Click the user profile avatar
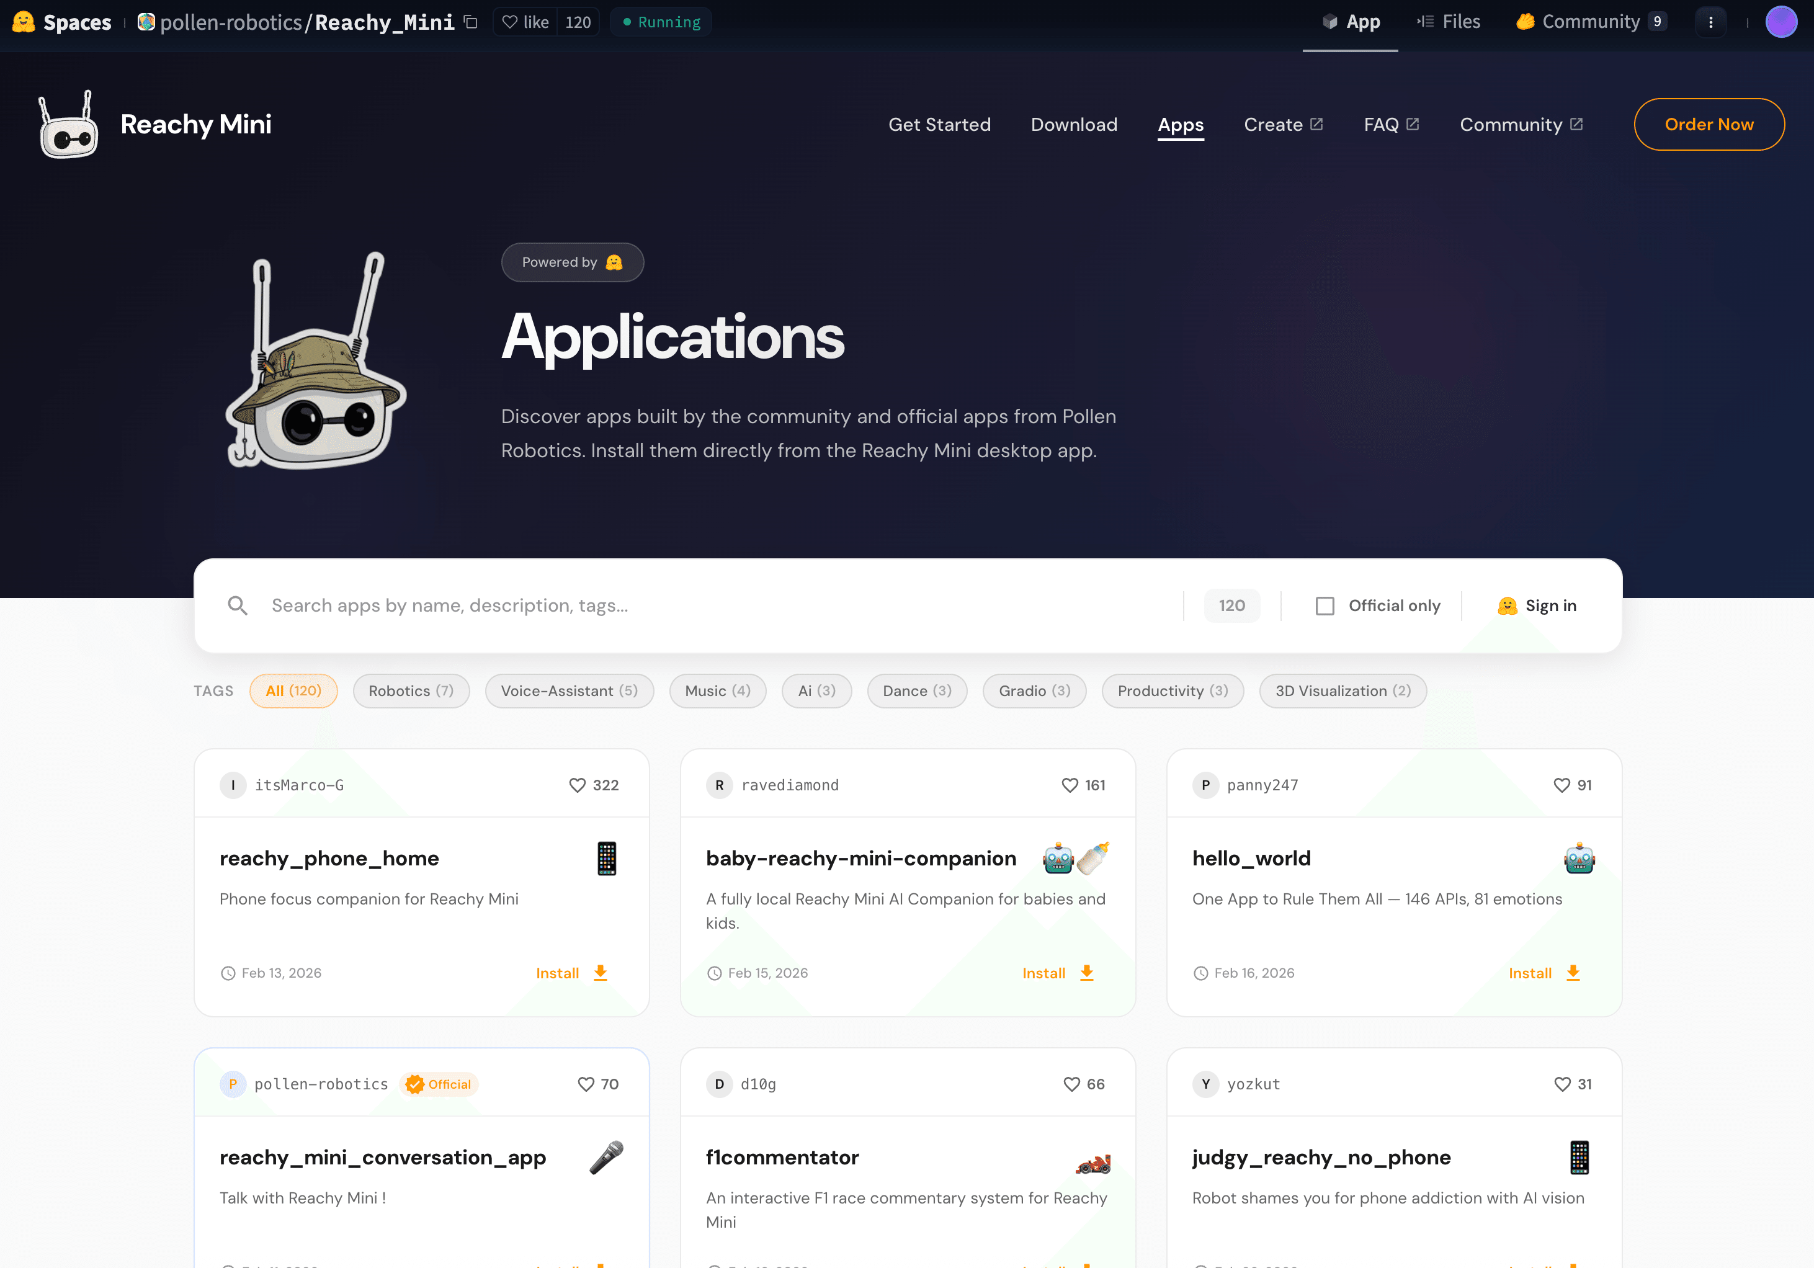 point(1781,22)
